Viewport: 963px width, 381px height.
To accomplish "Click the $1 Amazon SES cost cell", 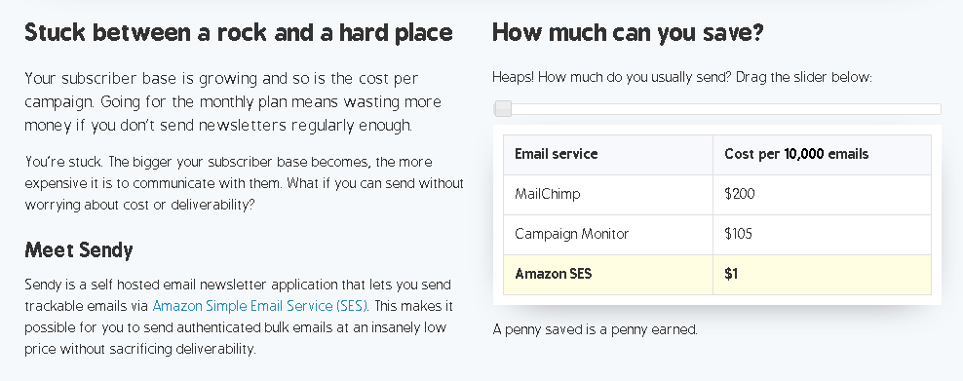I will (822, 274).
